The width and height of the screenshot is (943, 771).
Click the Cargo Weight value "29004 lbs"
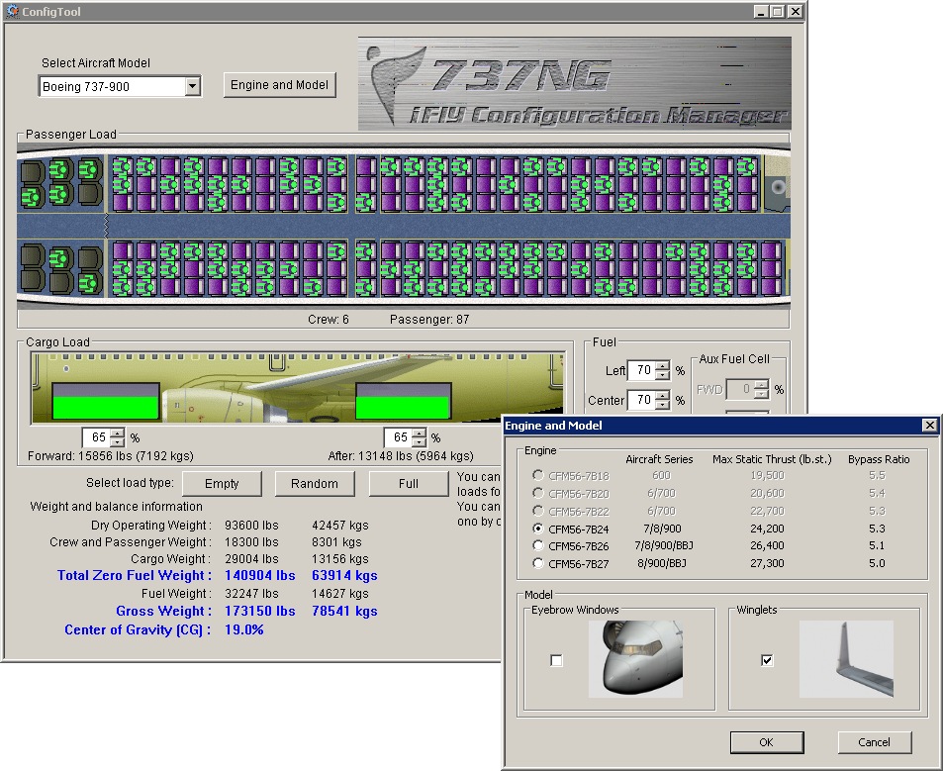(251, 559)
